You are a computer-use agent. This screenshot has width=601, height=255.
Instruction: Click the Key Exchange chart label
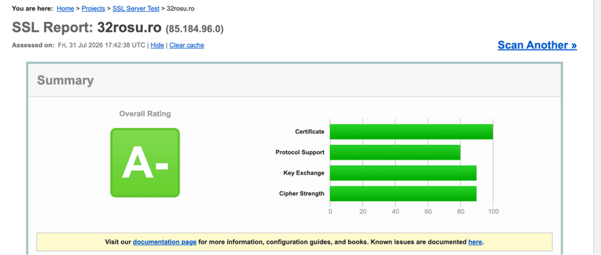click(304, 173)
